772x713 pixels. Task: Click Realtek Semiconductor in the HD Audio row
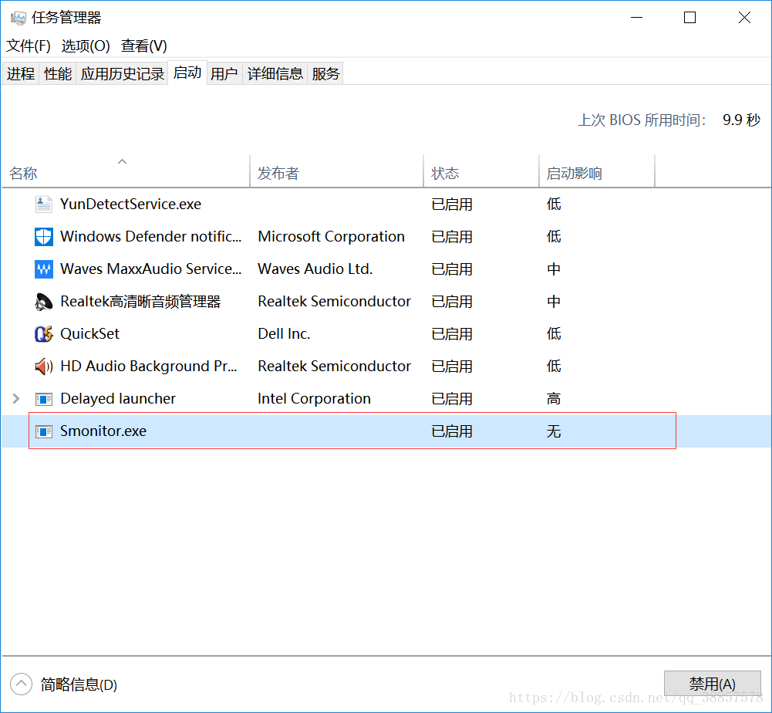[334, 366]
